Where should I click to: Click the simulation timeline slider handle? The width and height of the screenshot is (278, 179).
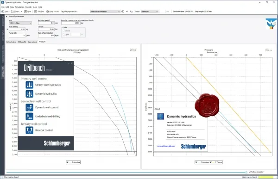(x=246, y=172)
